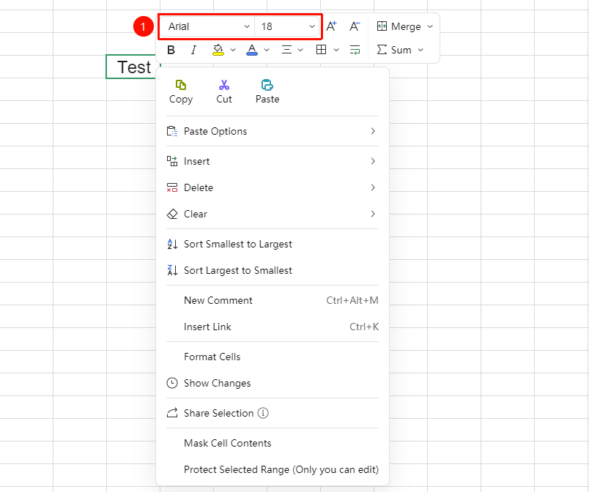The width and height of the screenshot is (589, 492).
Task: Click the Copy icon
Action: click(181, 85)
